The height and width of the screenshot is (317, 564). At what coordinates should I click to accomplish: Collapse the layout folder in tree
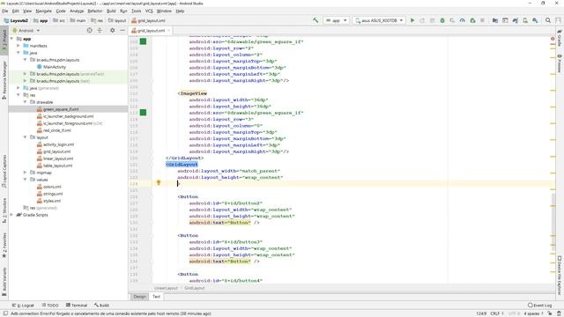coord(26,137)
